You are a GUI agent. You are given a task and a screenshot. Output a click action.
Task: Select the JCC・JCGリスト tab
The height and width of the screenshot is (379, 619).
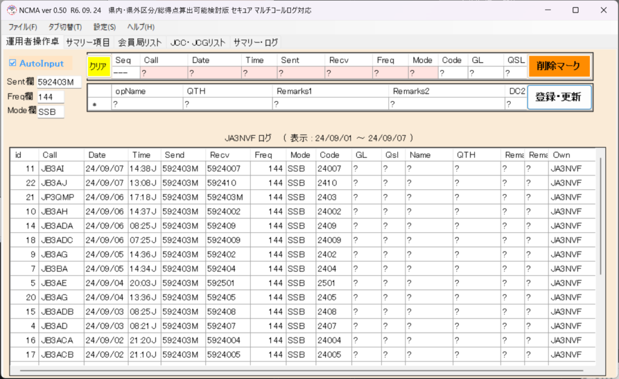coord(198,42)
